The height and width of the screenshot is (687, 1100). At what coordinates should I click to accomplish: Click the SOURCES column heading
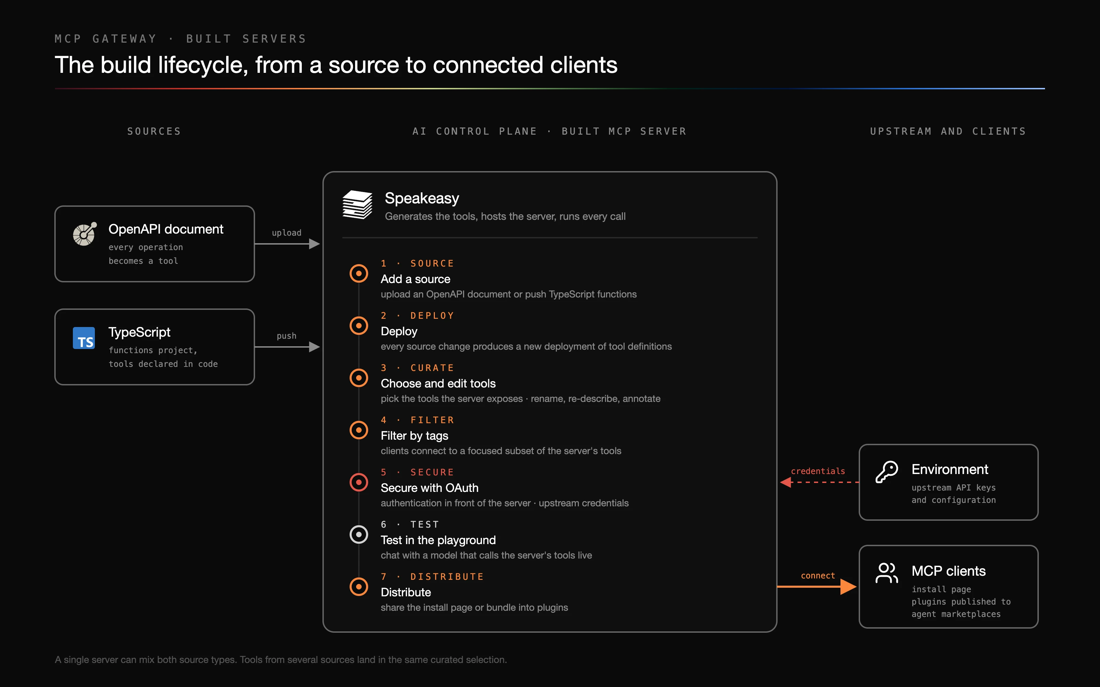tap(154, 131)
